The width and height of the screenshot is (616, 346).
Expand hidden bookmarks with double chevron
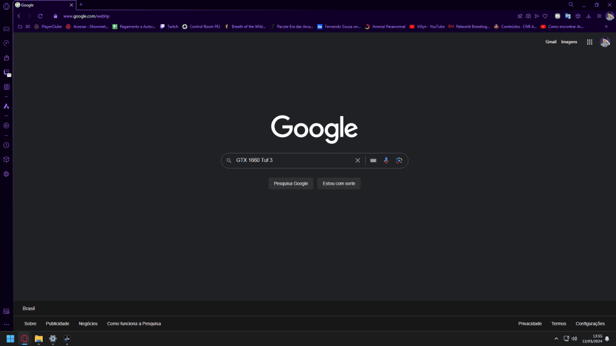606,26
